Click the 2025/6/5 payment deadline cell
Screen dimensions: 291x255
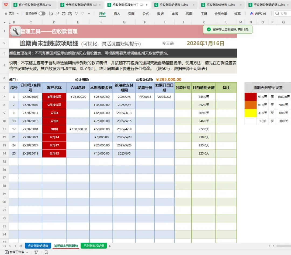[x=124, y=153]
